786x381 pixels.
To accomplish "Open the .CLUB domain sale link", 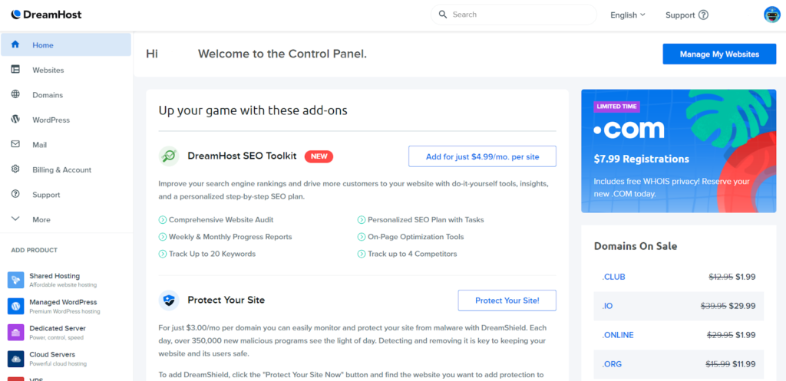I will coord(613,277).
